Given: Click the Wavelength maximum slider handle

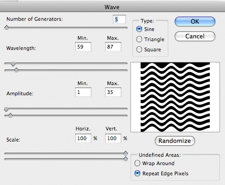Looking at the screenshot, I should [x=16, y=70].
